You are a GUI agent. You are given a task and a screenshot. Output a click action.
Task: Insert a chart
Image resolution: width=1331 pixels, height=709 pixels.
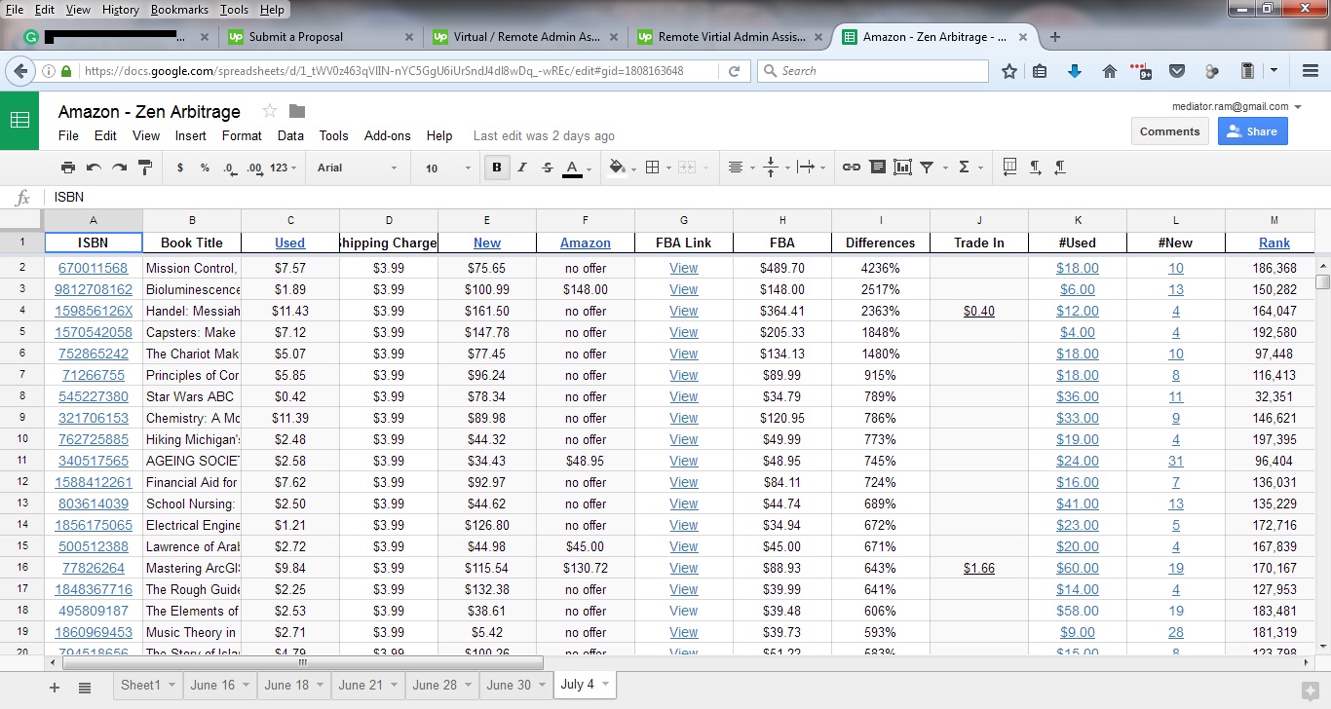902,168
